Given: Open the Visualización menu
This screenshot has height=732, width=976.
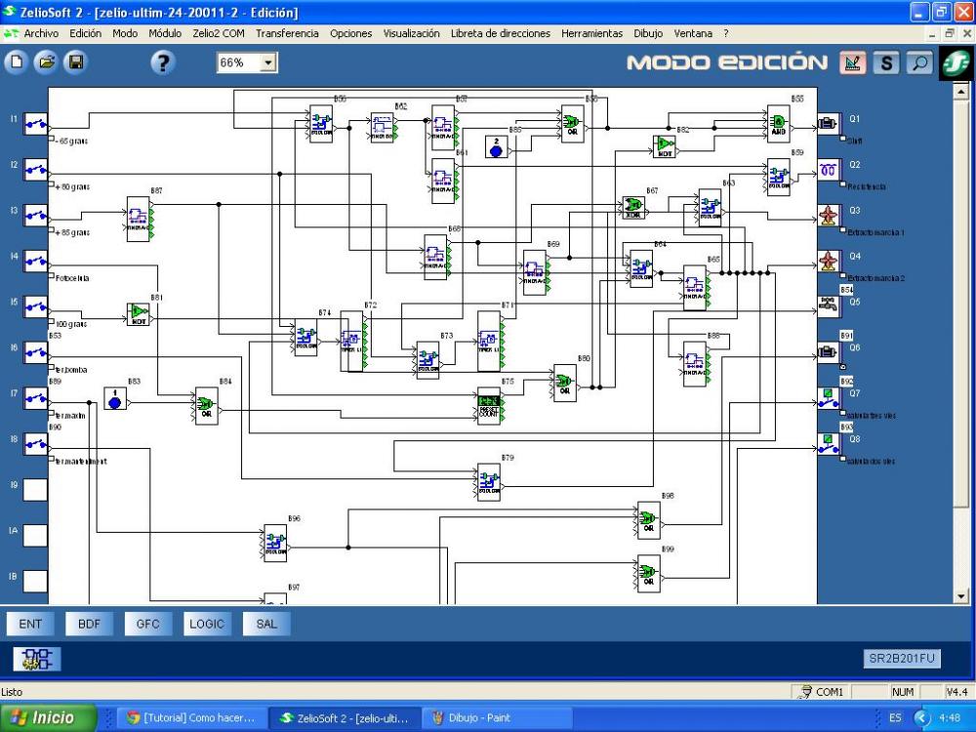Looking at the screenshot, I should click(412, 33).
